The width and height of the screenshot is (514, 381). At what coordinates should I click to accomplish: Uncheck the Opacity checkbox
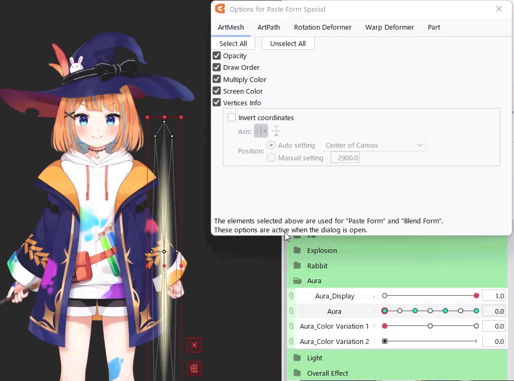coord(217,56)
